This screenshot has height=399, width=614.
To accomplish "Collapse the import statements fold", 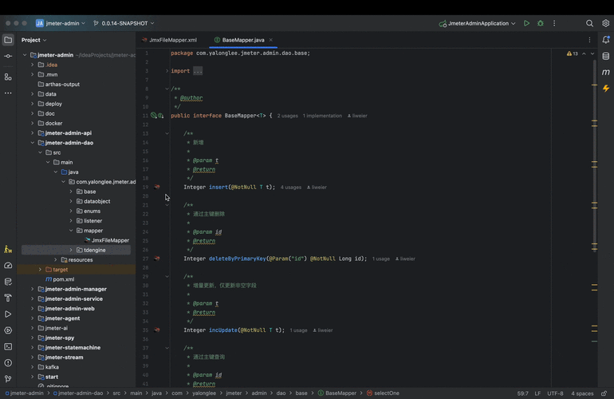I will pos(167,71).
